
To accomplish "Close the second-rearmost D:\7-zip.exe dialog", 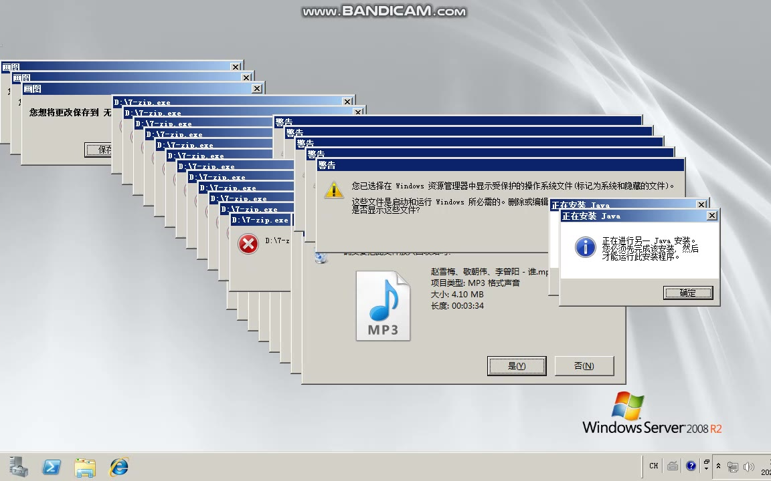I will point(358,112).
